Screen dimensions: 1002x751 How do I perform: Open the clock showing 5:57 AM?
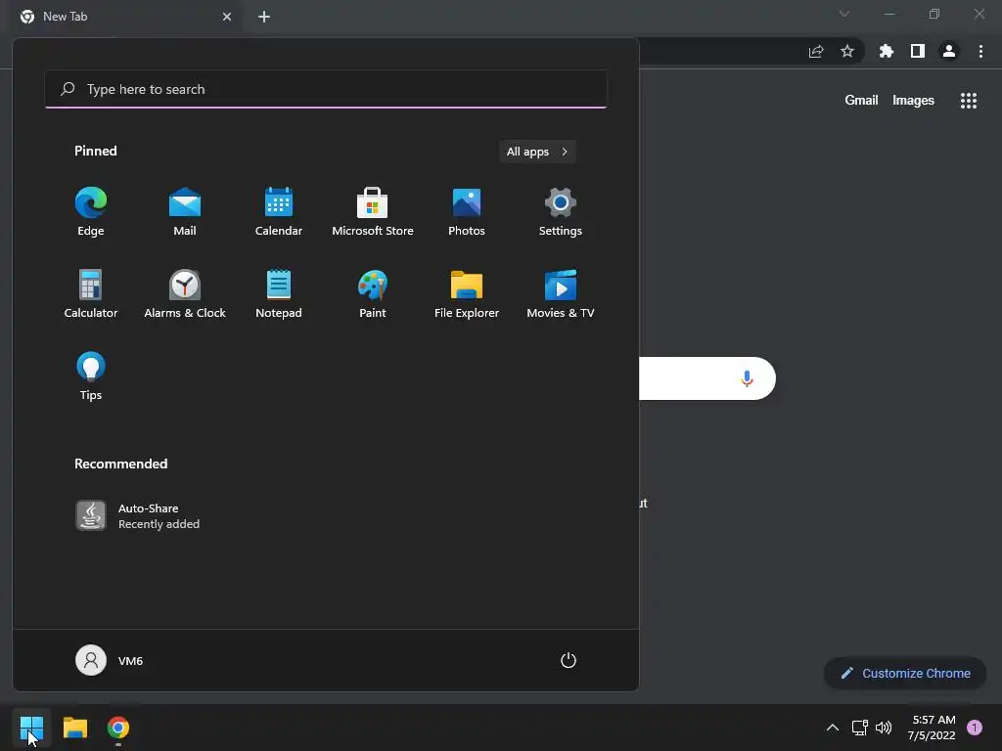point(933,728)
